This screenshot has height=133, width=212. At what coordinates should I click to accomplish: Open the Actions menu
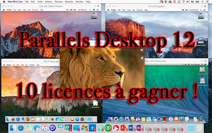click(48, 2)
